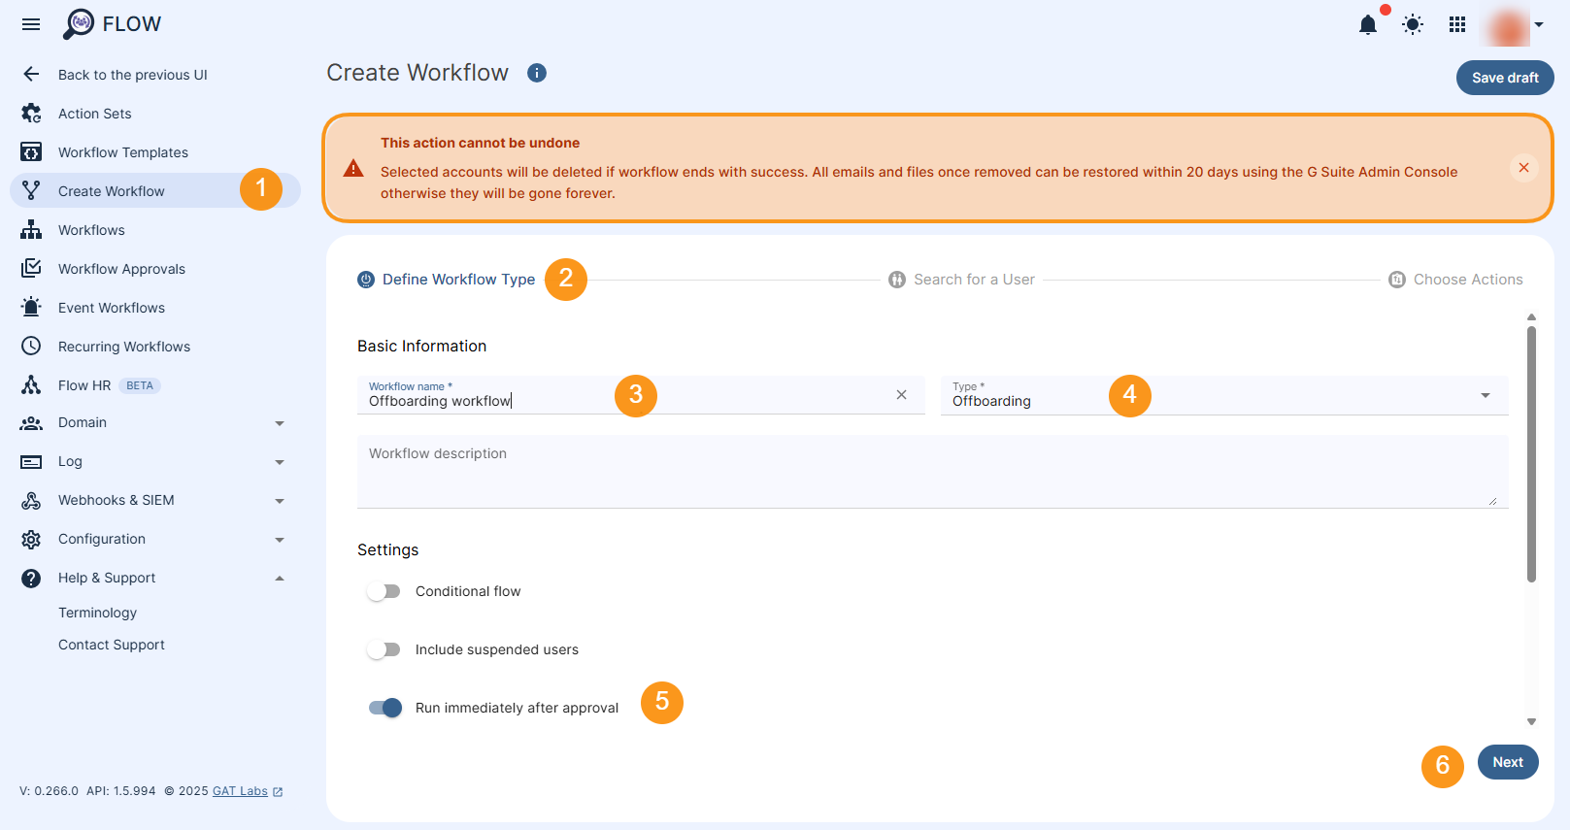Click the Save draft button
1570x830 pixels.
pyautogui.click(x=1505, y=78)
